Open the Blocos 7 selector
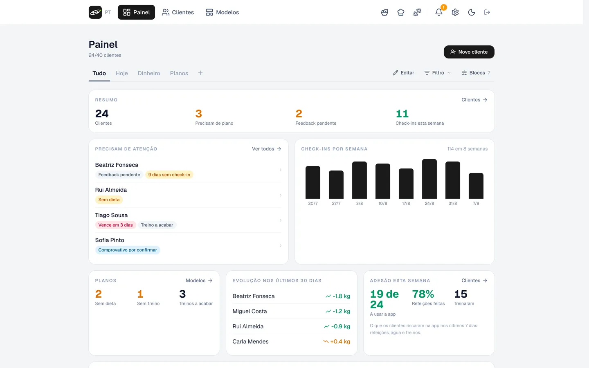This screenshot has width=589, height=368. tap(476, 73)
